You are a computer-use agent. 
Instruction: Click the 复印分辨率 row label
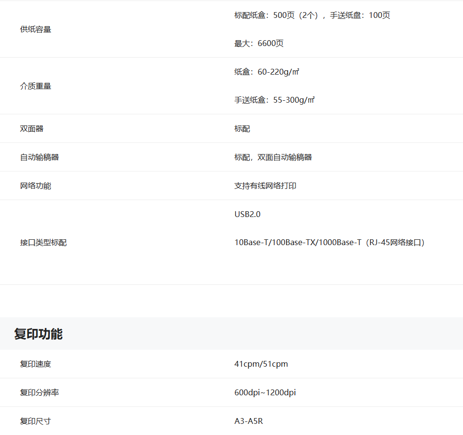(39, 393)
